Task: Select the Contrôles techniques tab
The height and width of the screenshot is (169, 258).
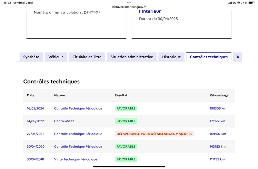Action: point(209,57)
